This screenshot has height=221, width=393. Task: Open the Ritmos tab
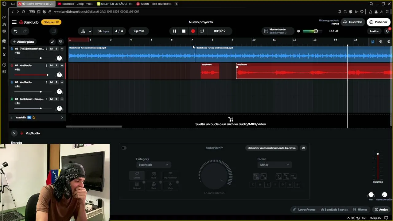coord(360,210)
